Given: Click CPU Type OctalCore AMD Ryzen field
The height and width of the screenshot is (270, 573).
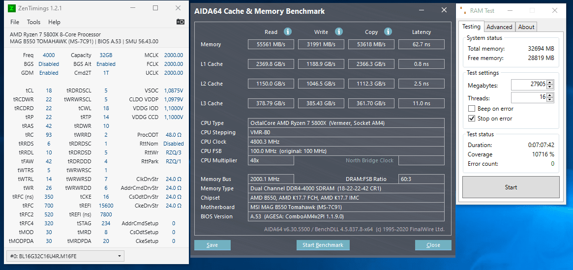Looking at the screenshot, I should click(346, 123).
